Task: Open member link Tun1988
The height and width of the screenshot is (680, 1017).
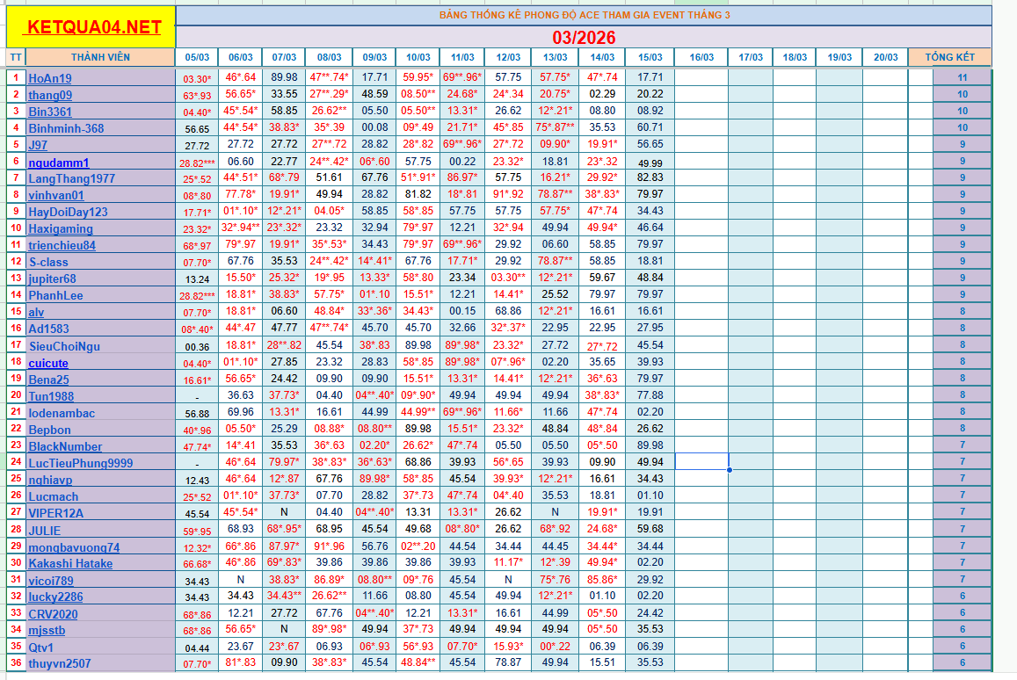Action: tap(51, 396)
